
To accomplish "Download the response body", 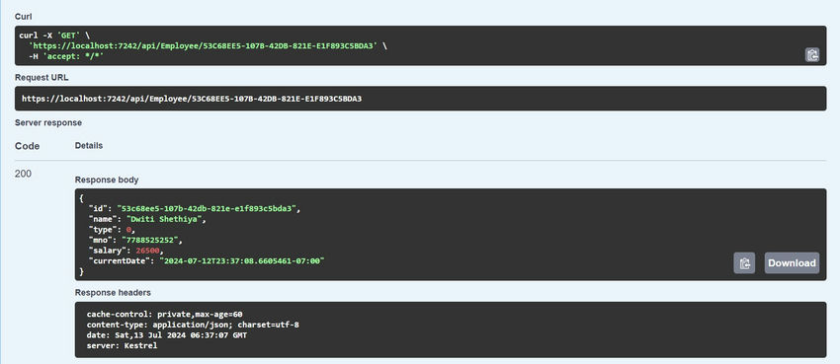I will pos(792,263).
